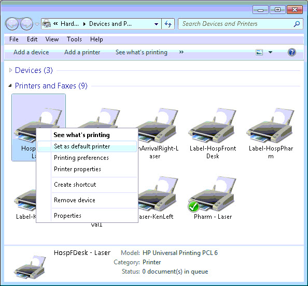
Task: Click the refresh address bar button
Action: [168, 24]
